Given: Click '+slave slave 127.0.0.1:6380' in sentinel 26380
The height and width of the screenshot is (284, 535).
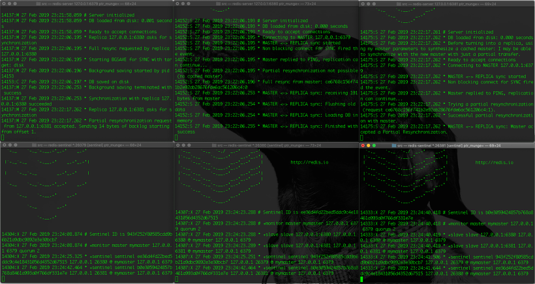Looking at the screenshot, I should pos(266,237).
